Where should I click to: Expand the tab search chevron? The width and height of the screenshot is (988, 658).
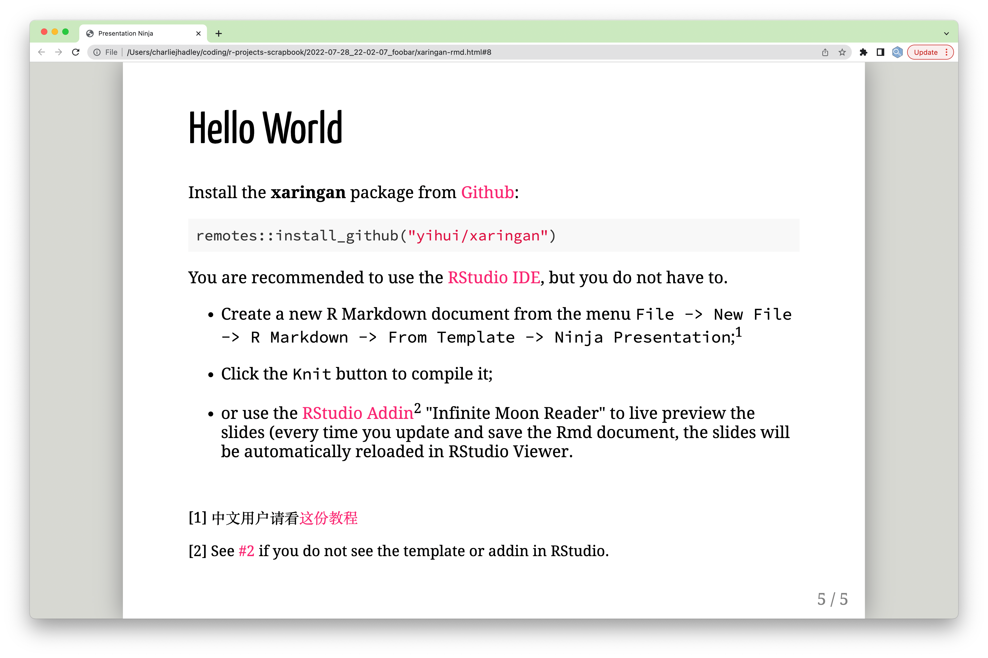[947, 34]
